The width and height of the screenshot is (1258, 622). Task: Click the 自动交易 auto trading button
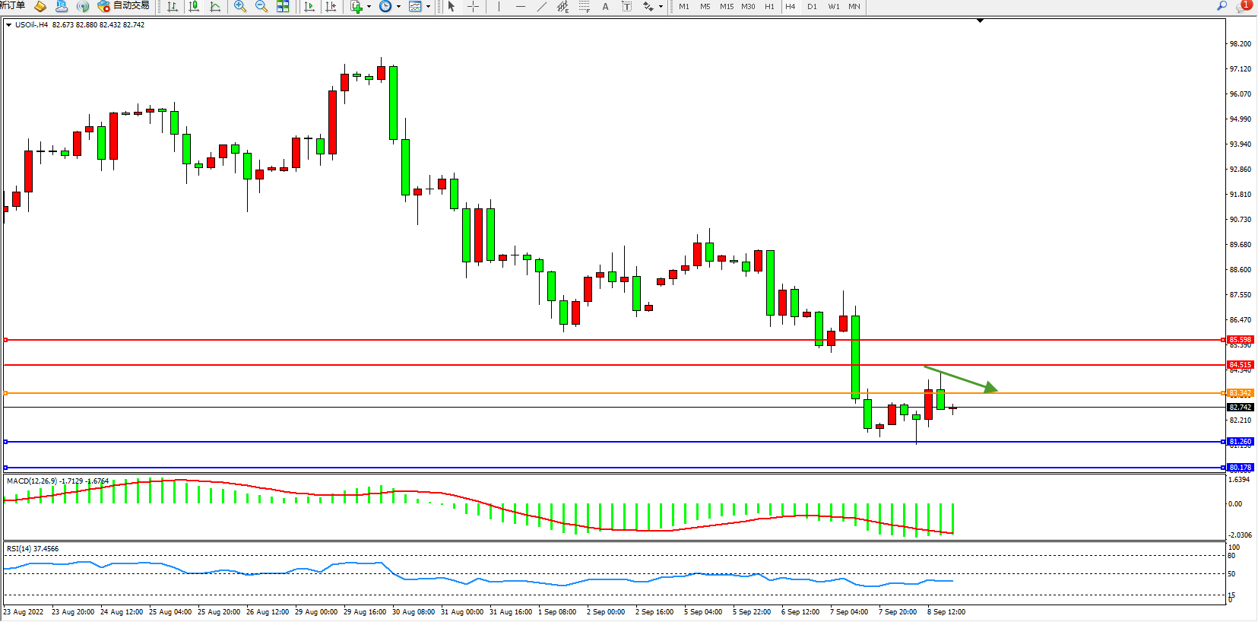click(124, 6)
